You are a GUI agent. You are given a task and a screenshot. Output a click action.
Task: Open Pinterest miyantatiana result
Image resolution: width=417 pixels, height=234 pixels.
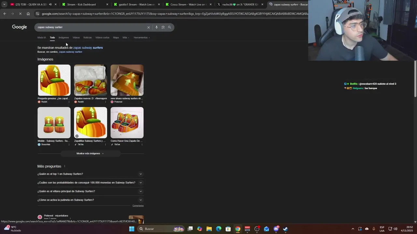click(56, 215)
